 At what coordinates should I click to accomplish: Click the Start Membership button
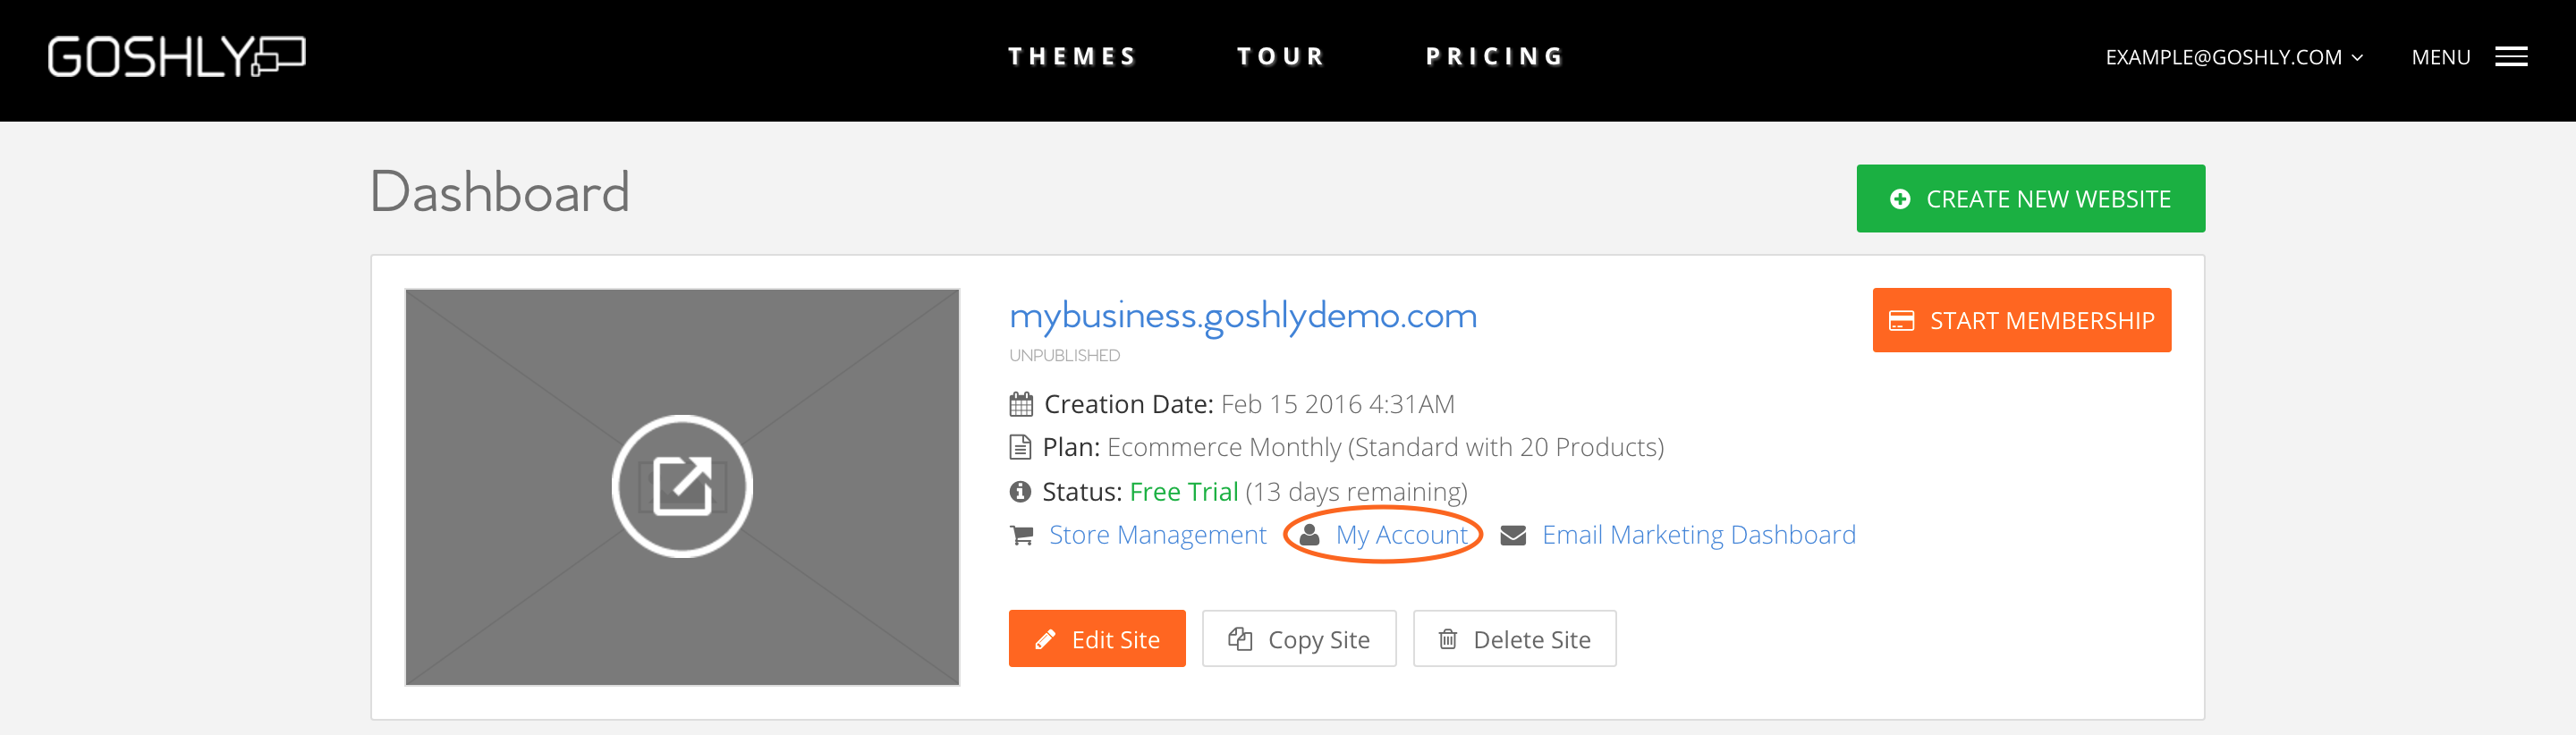point(2021,320)
